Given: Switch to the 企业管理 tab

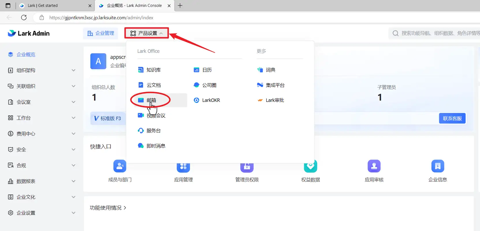Looking at the screenshot, I should click(x=101, y=33).
